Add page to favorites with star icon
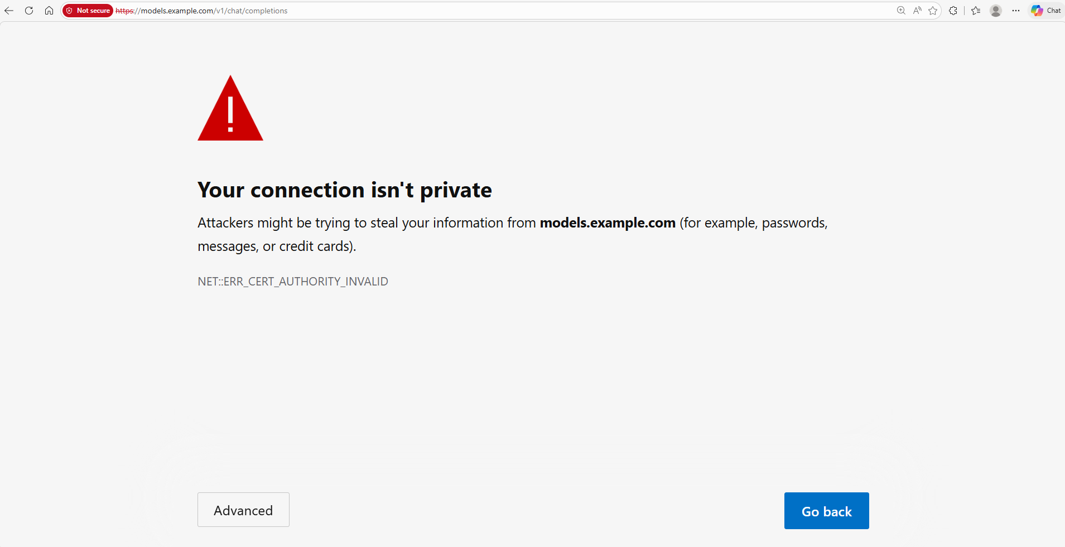1065x547 pixels. click(x=933, y=11)
